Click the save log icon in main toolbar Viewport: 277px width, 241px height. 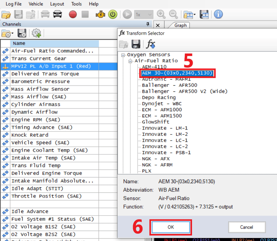[x=18, y=14]
